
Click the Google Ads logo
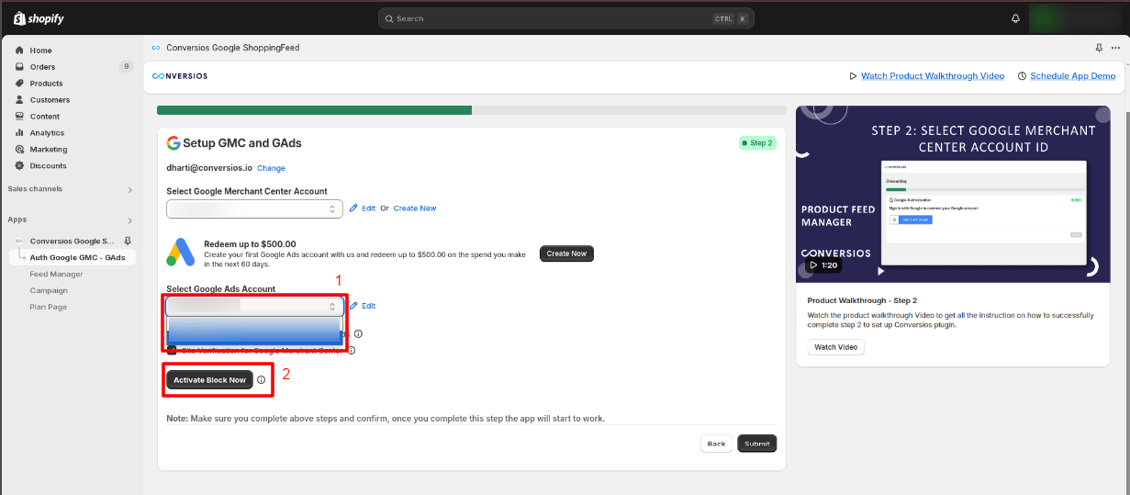point(181,253)
